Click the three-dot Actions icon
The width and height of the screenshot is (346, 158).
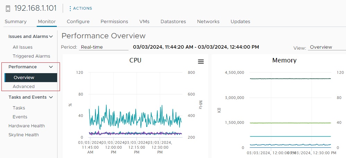(70, 8)
